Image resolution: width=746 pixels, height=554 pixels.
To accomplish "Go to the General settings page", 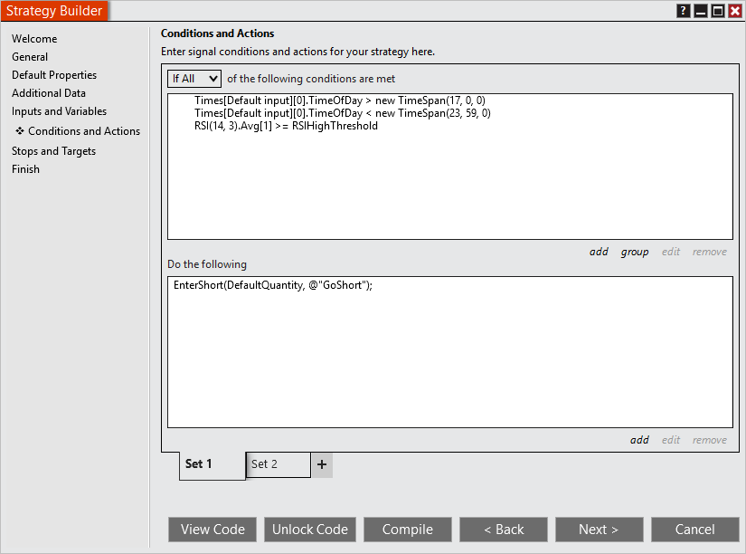I will tap(30, 56).
